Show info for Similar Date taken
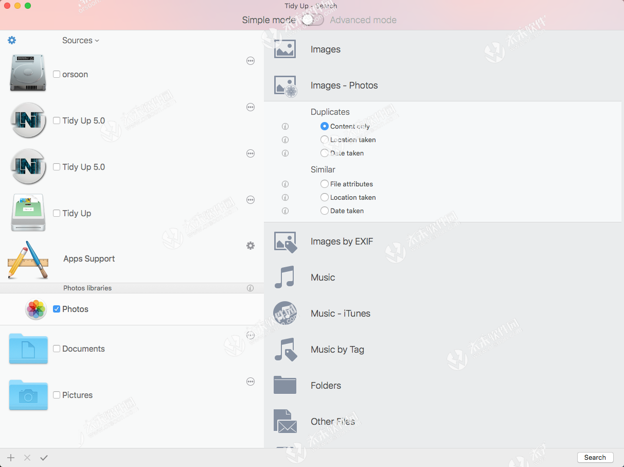624x467 pixels. point(285,211)
